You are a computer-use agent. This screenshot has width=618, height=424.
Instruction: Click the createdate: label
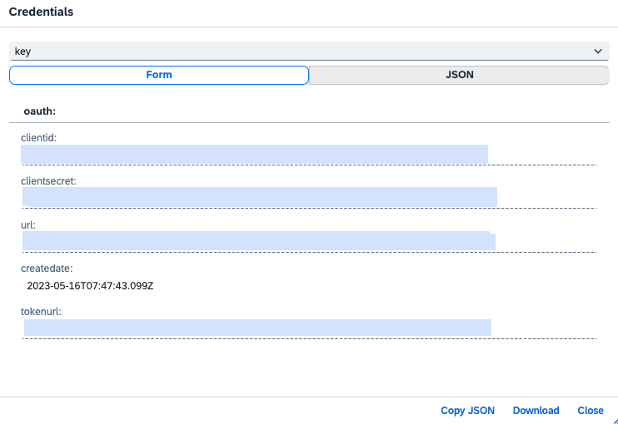(47, 269)
